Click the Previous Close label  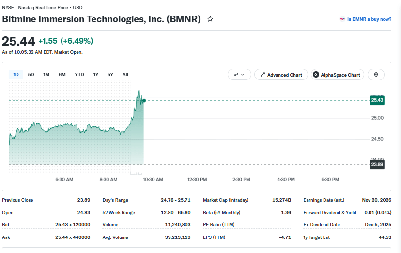point(17,200)
